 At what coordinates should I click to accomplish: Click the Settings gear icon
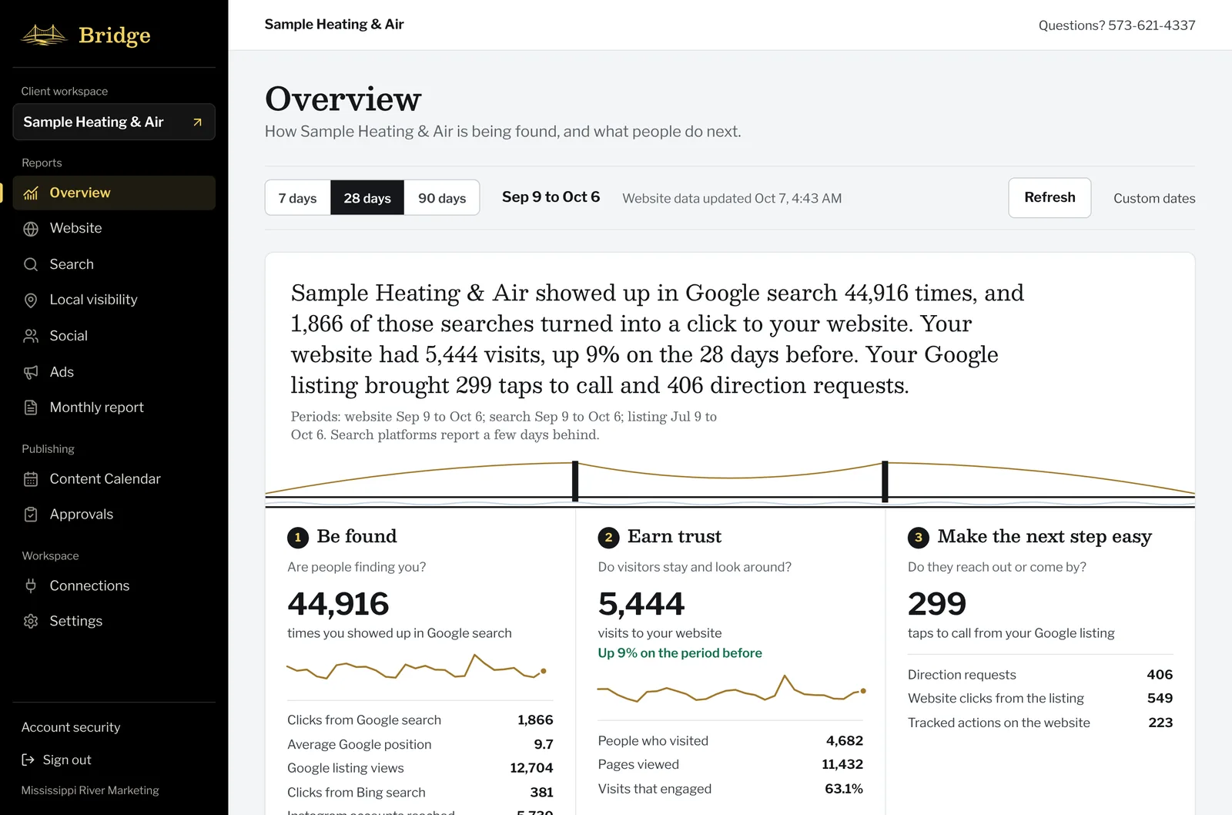(31, 621)
